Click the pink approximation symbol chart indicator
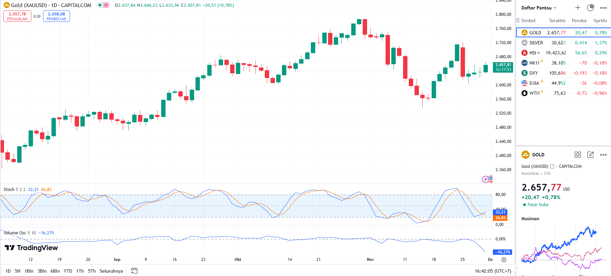Image resolution: width=611 pixels, height=276 pixels. (106, 5)
